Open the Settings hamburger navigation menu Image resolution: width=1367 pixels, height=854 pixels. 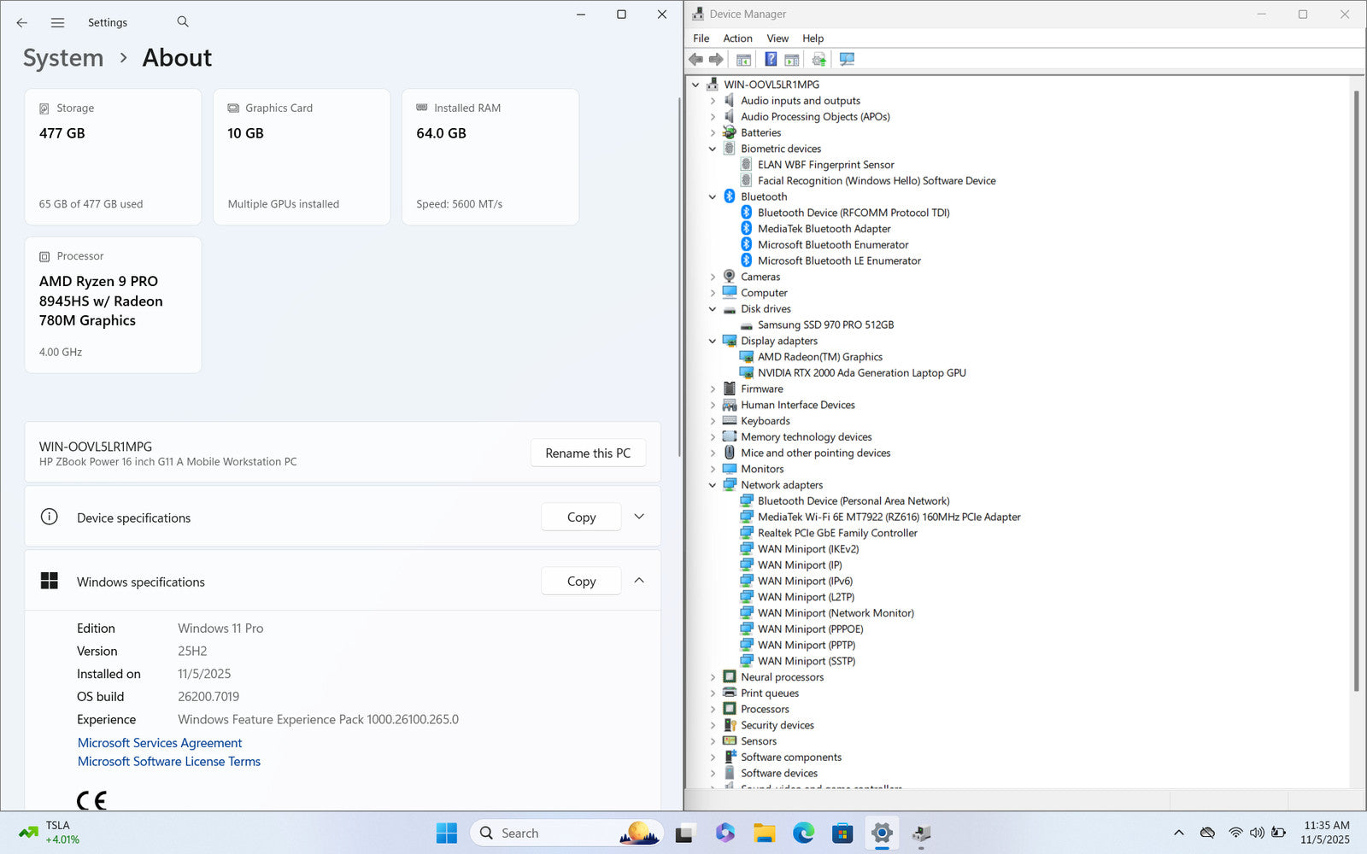[x=57, y=23]
